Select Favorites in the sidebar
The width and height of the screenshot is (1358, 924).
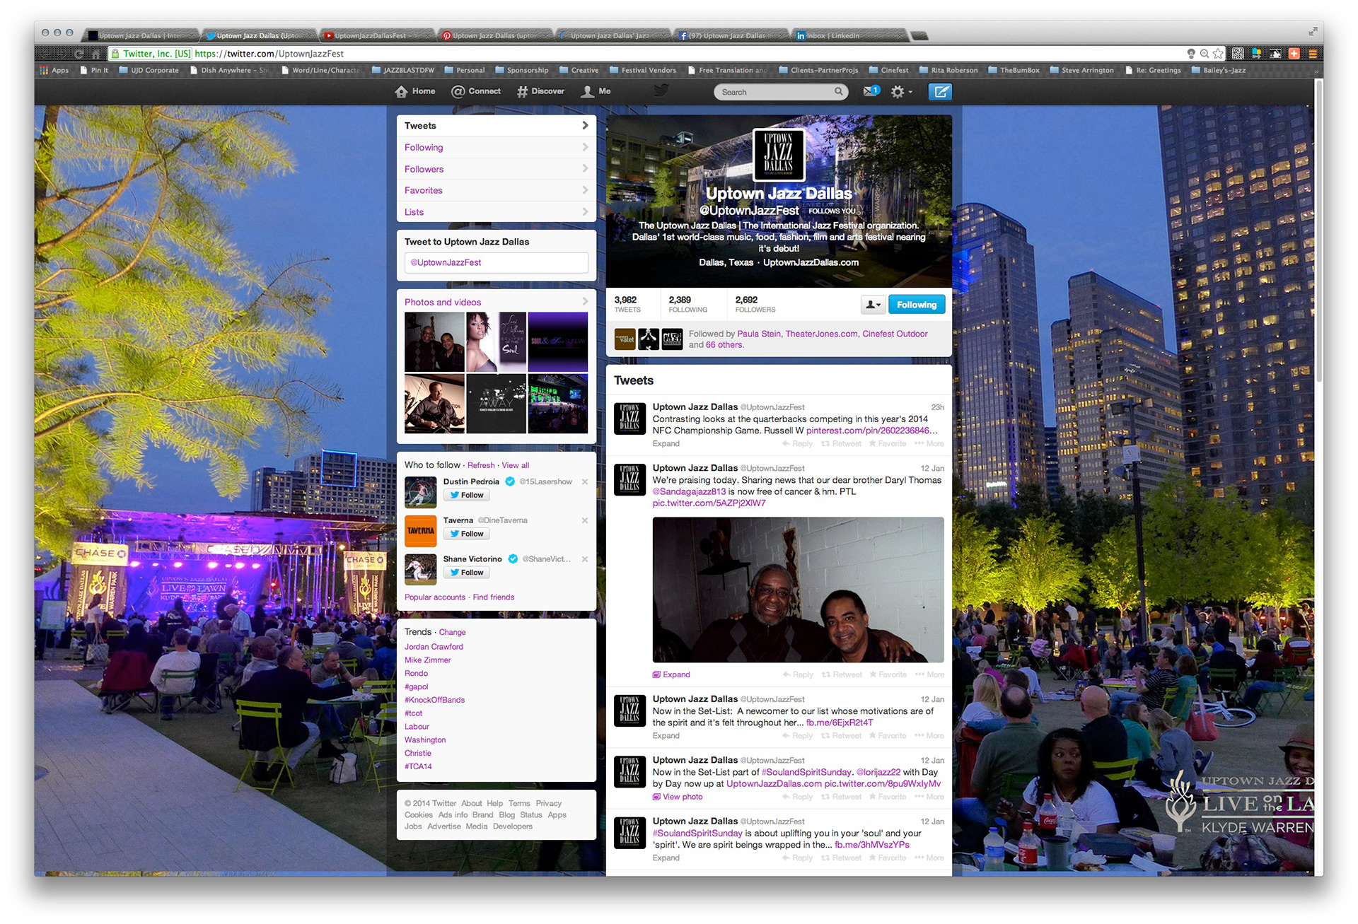497,190
